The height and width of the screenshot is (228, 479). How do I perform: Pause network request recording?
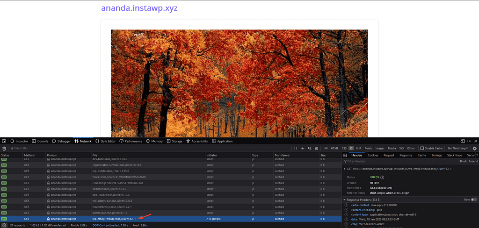(296, 148)
